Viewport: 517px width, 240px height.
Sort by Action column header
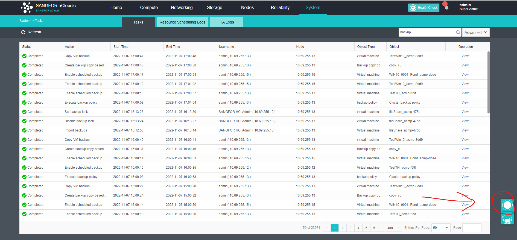[x=86, y=47]
